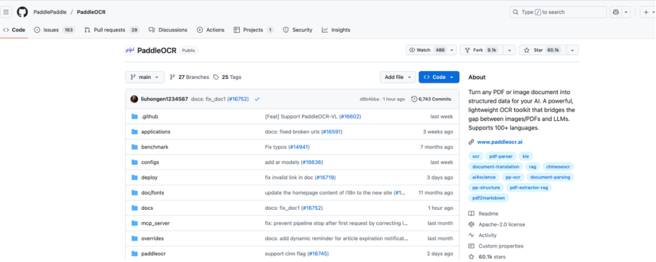Open the benchmark folder name

(155, 147)
